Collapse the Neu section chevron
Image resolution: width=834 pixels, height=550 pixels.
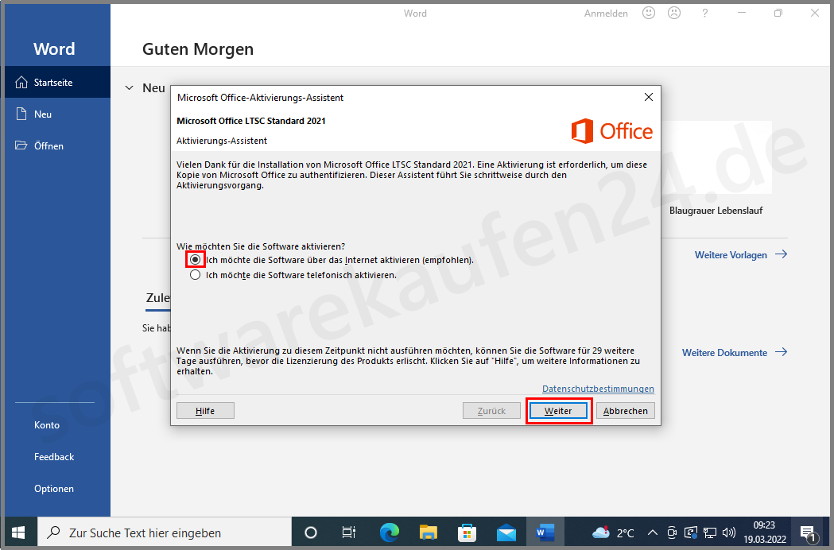[x=130, y=87]
